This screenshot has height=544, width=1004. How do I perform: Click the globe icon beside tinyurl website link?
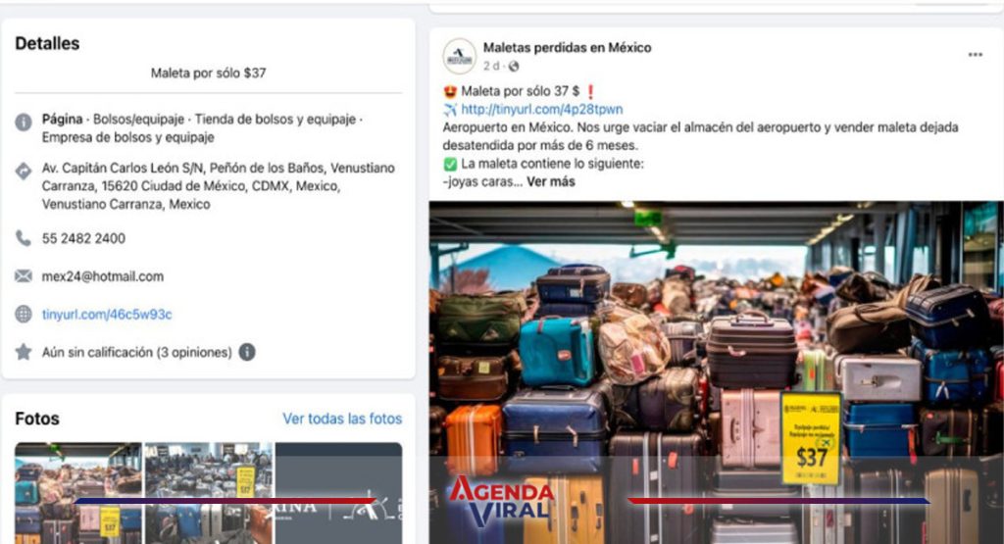click(24, 315)
